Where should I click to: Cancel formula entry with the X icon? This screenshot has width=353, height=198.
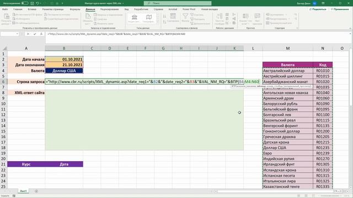[28, 34]
